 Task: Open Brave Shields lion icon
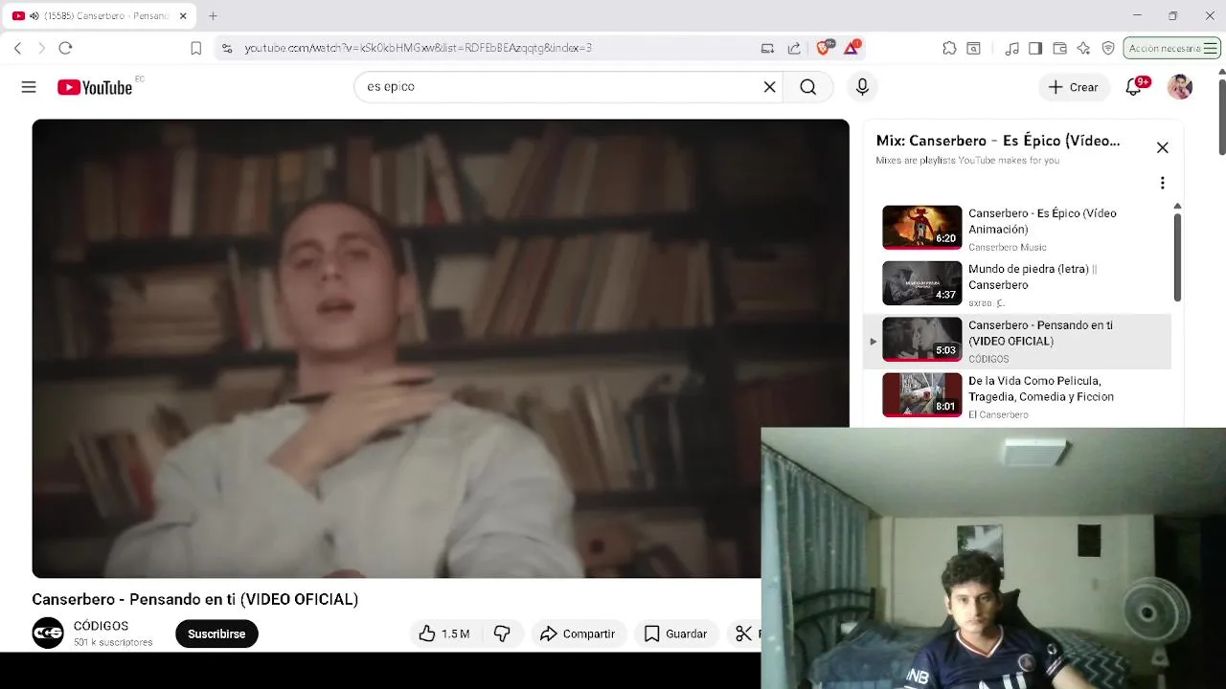point(825,47)
